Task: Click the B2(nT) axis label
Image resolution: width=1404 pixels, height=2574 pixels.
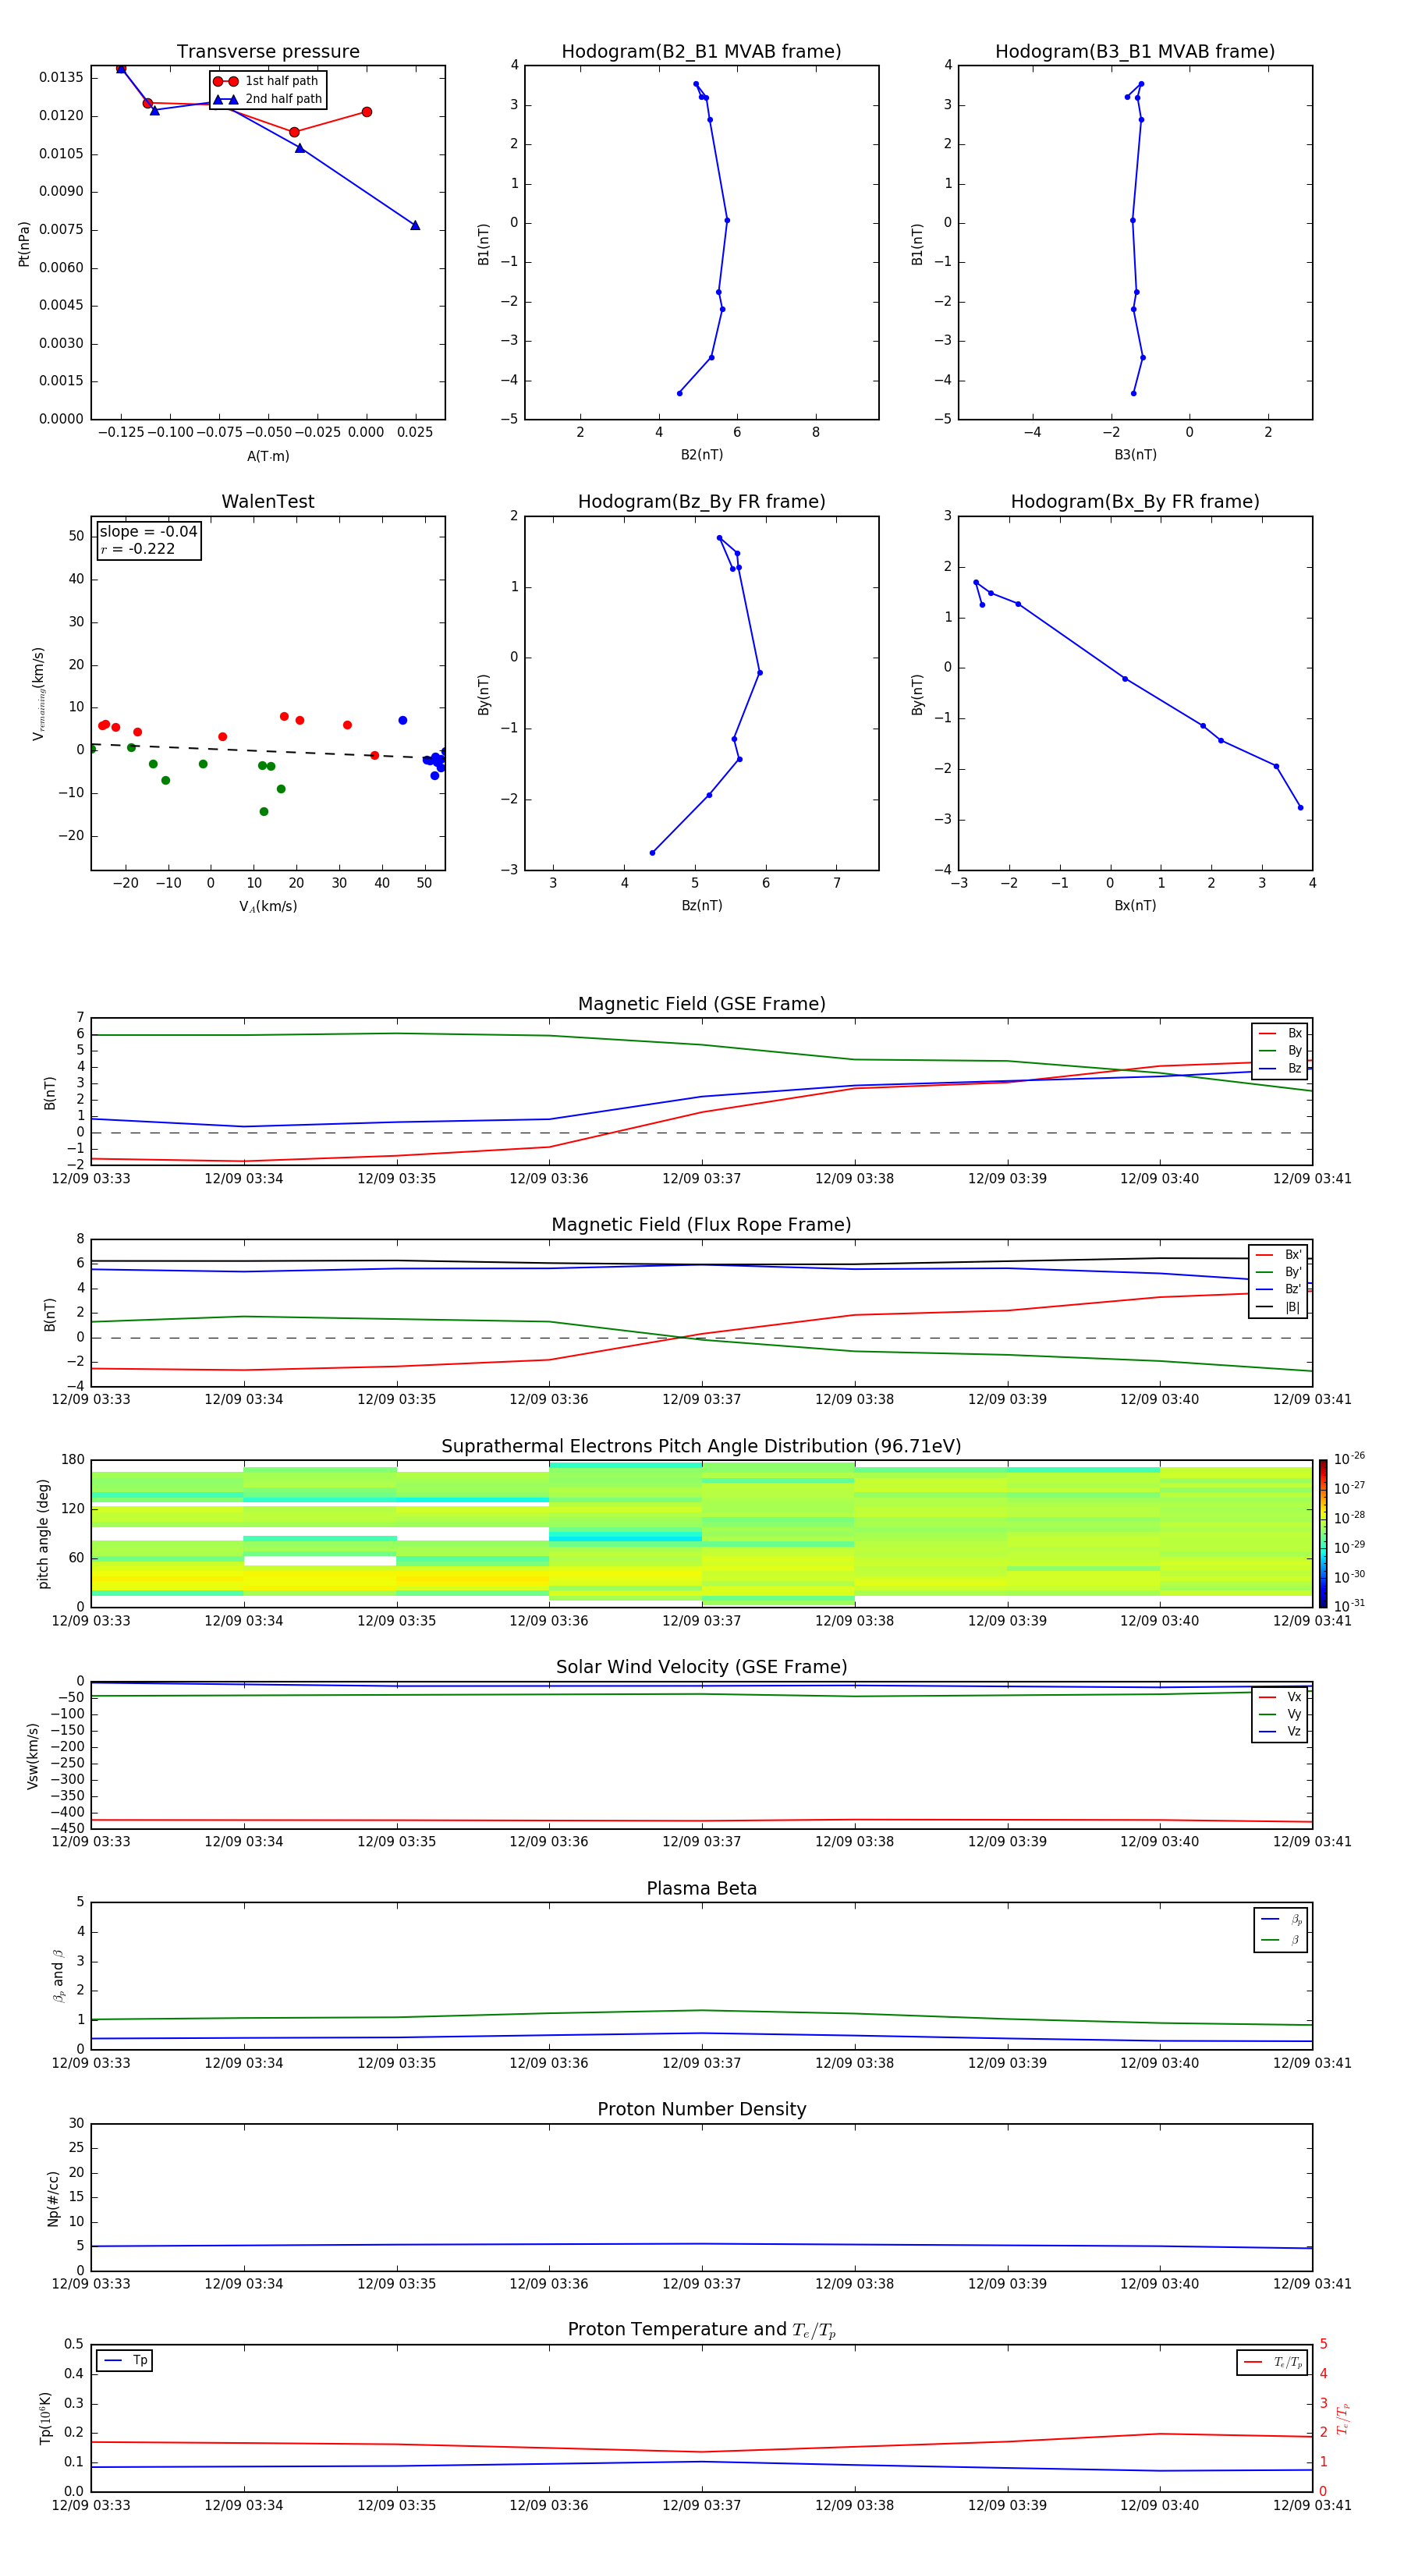Action: [701, 455]
